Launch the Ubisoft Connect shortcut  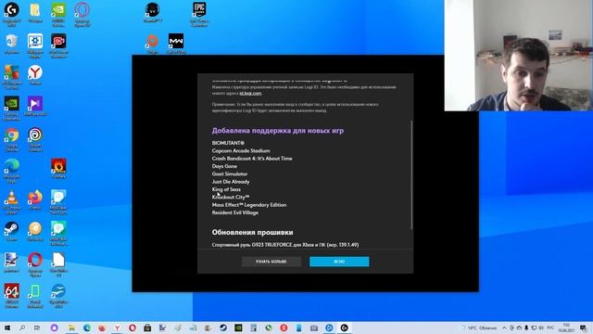35,139
